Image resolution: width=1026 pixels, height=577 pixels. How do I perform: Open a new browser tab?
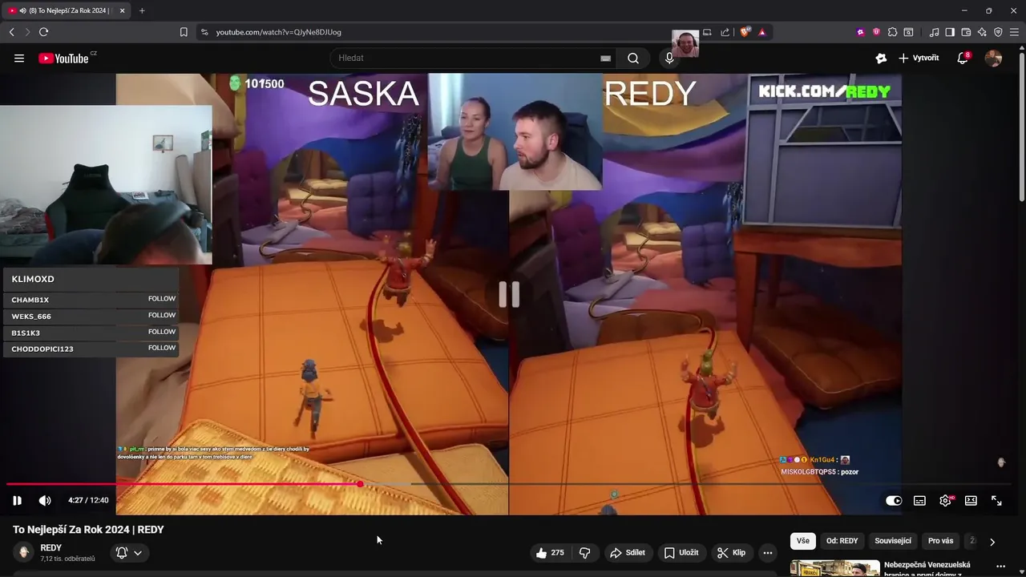(x=142, y=10)
